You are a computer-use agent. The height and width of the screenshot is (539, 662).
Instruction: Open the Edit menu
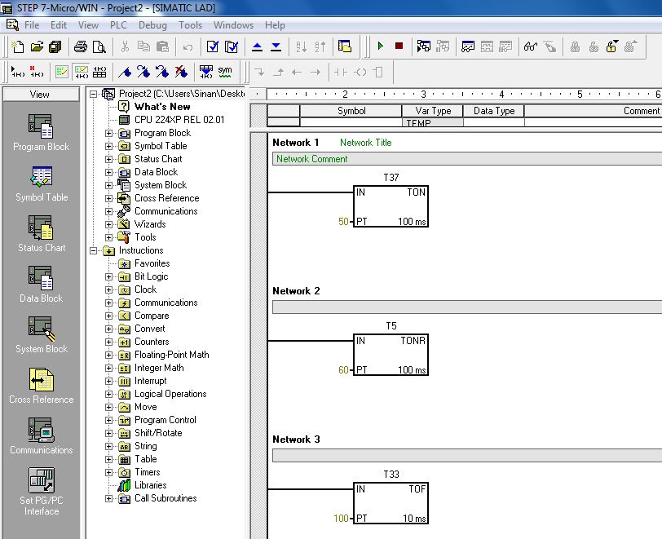pos(58,25)
